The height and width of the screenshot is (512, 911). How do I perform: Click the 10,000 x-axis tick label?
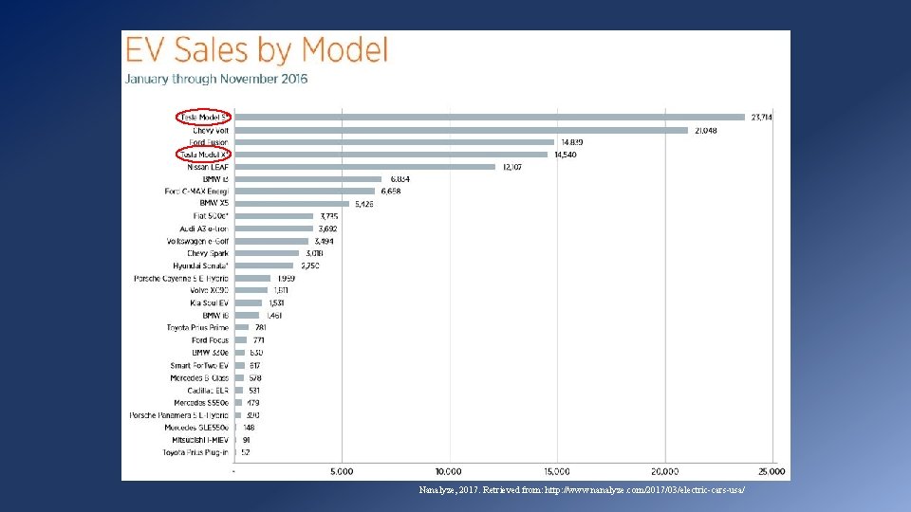(449, 472)
